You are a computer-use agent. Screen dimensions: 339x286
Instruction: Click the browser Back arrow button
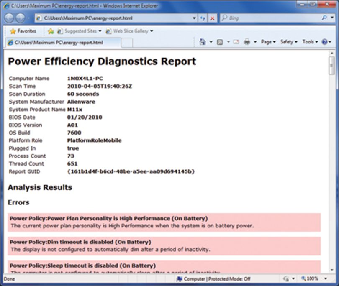(x=9, y=18)
